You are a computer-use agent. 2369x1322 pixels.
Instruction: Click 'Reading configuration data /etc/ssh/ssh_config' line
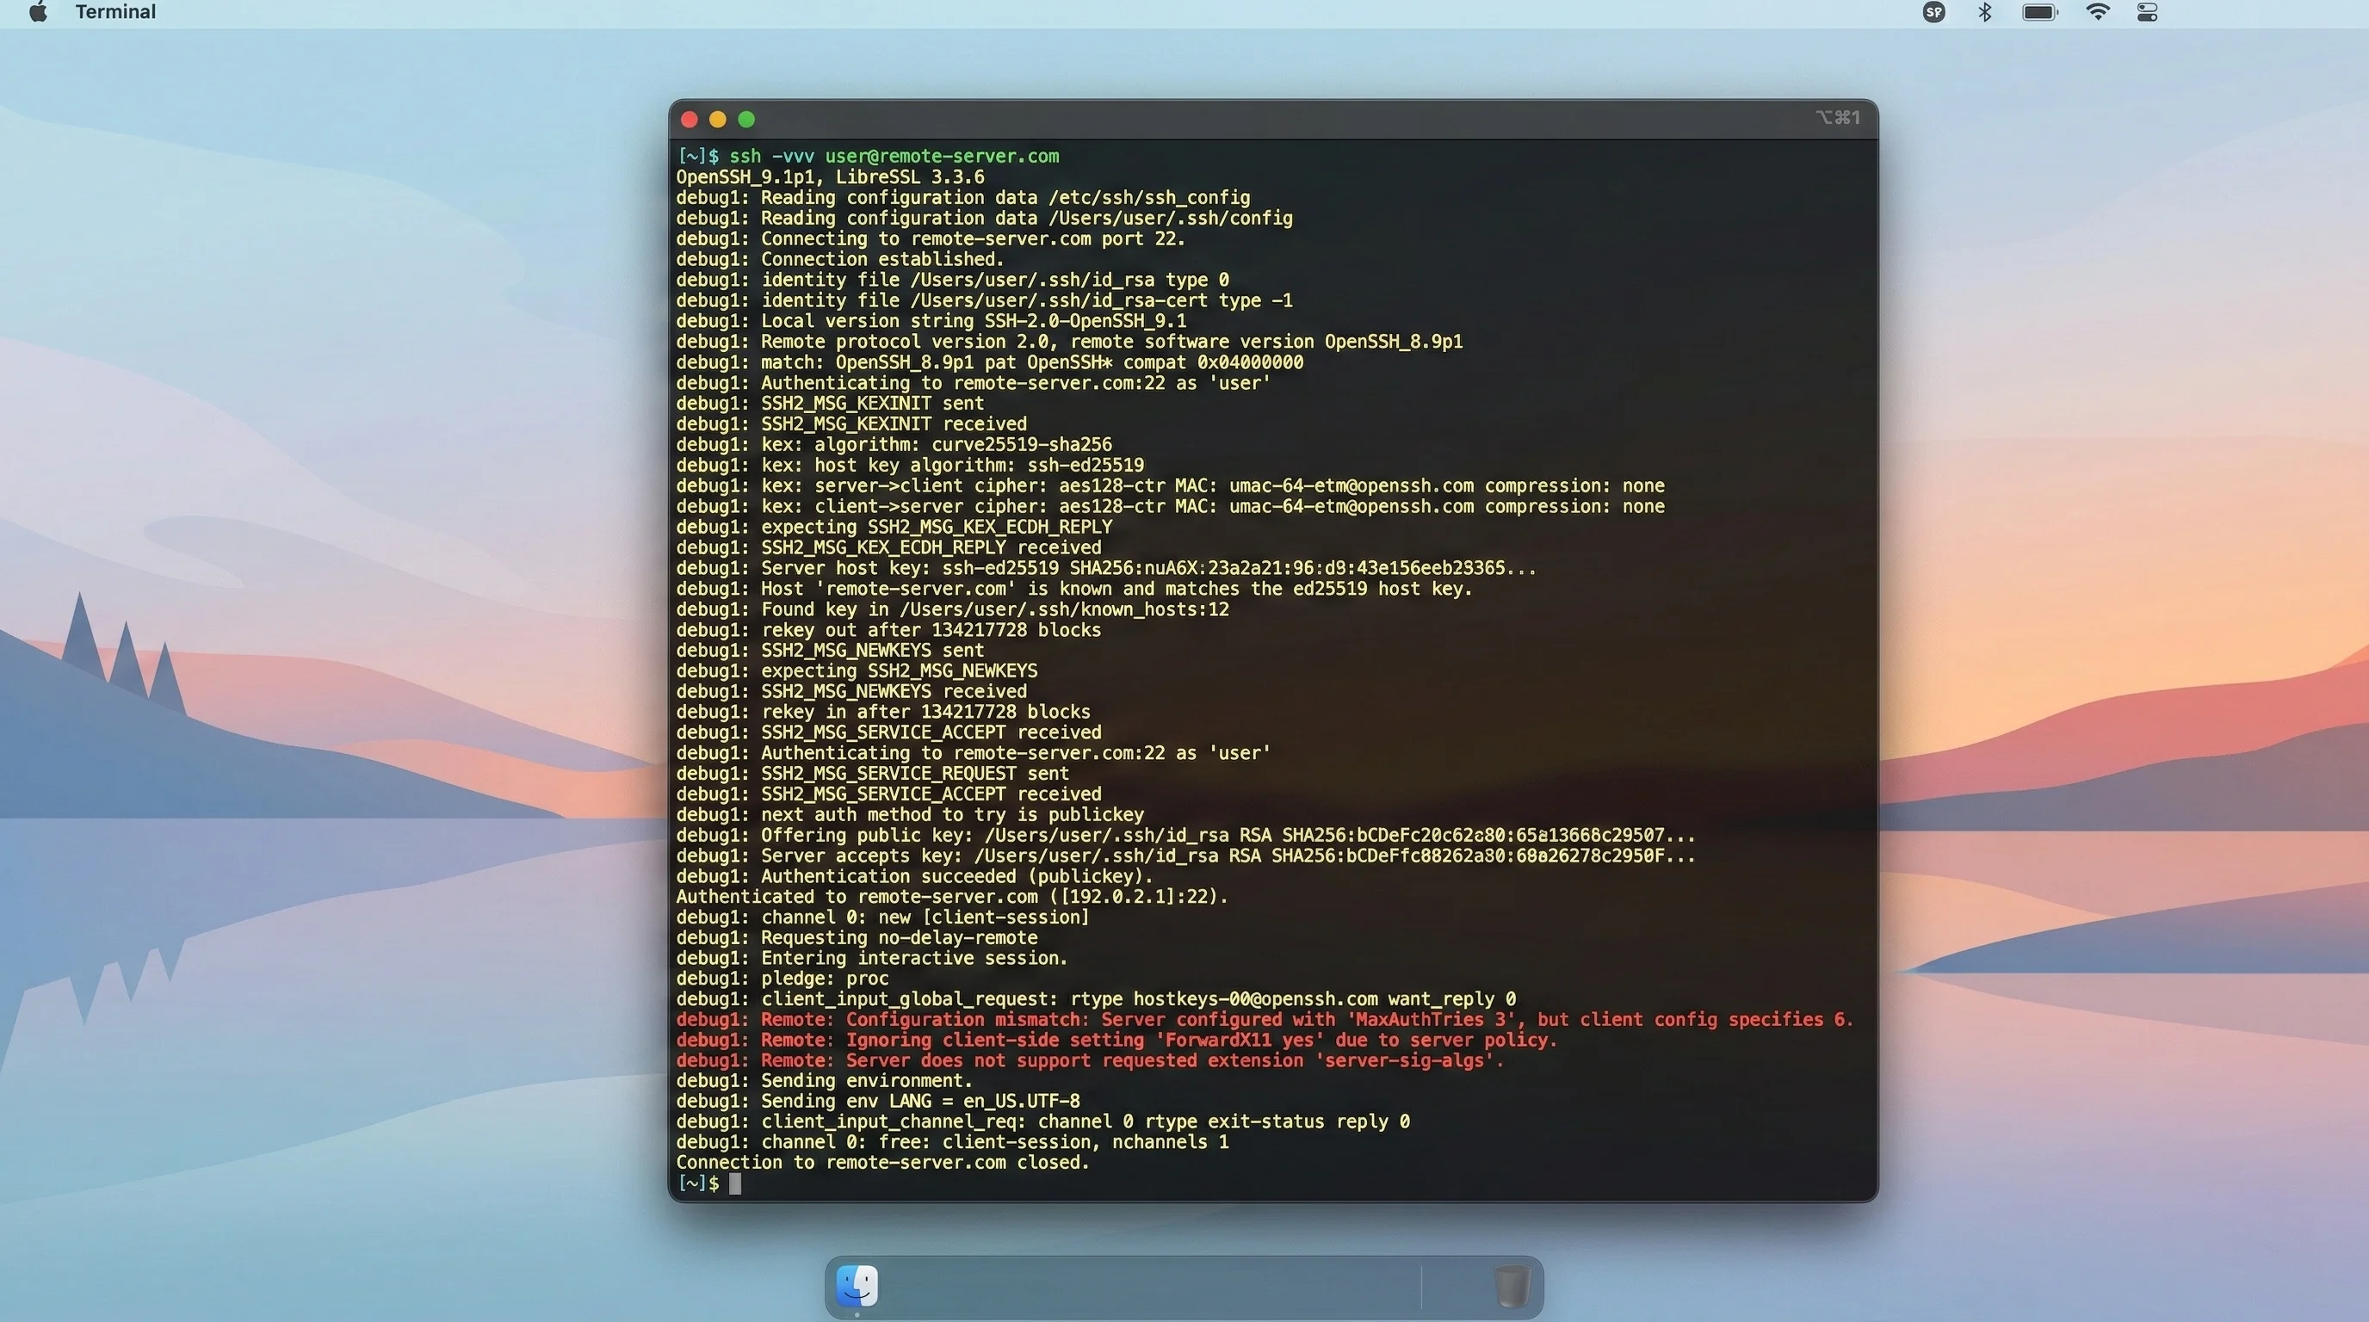click(963, 198)
